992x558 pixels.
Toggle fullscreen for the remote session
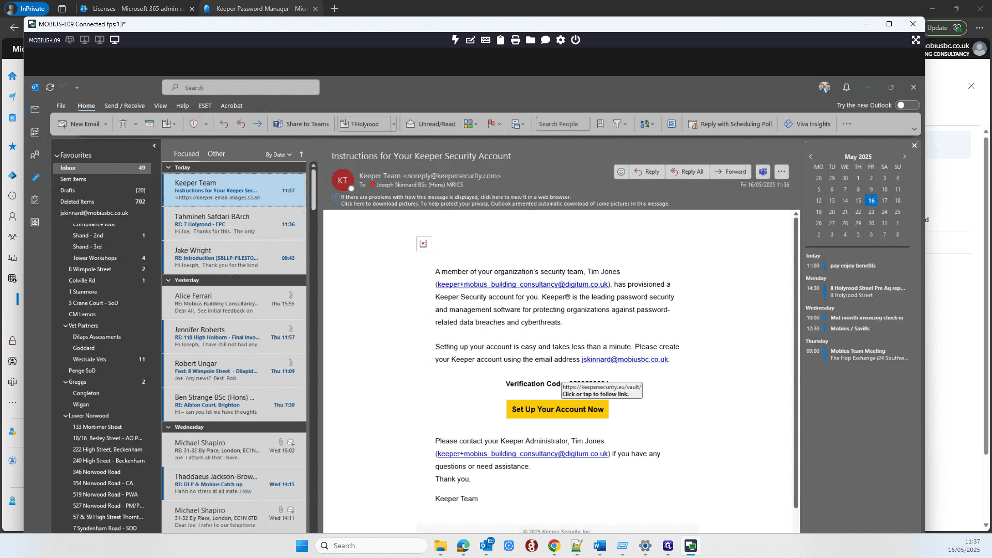pyautogui.click(x=916, y=40)
